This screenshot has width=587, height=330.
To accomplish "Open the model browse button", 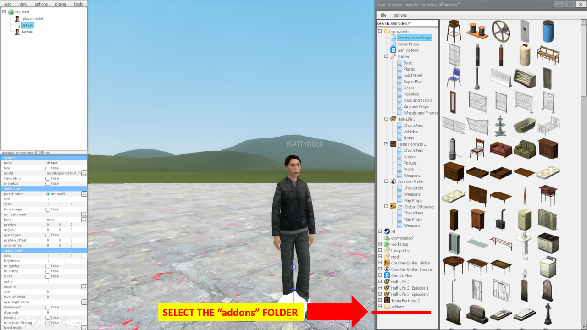I will coord(84,173).
